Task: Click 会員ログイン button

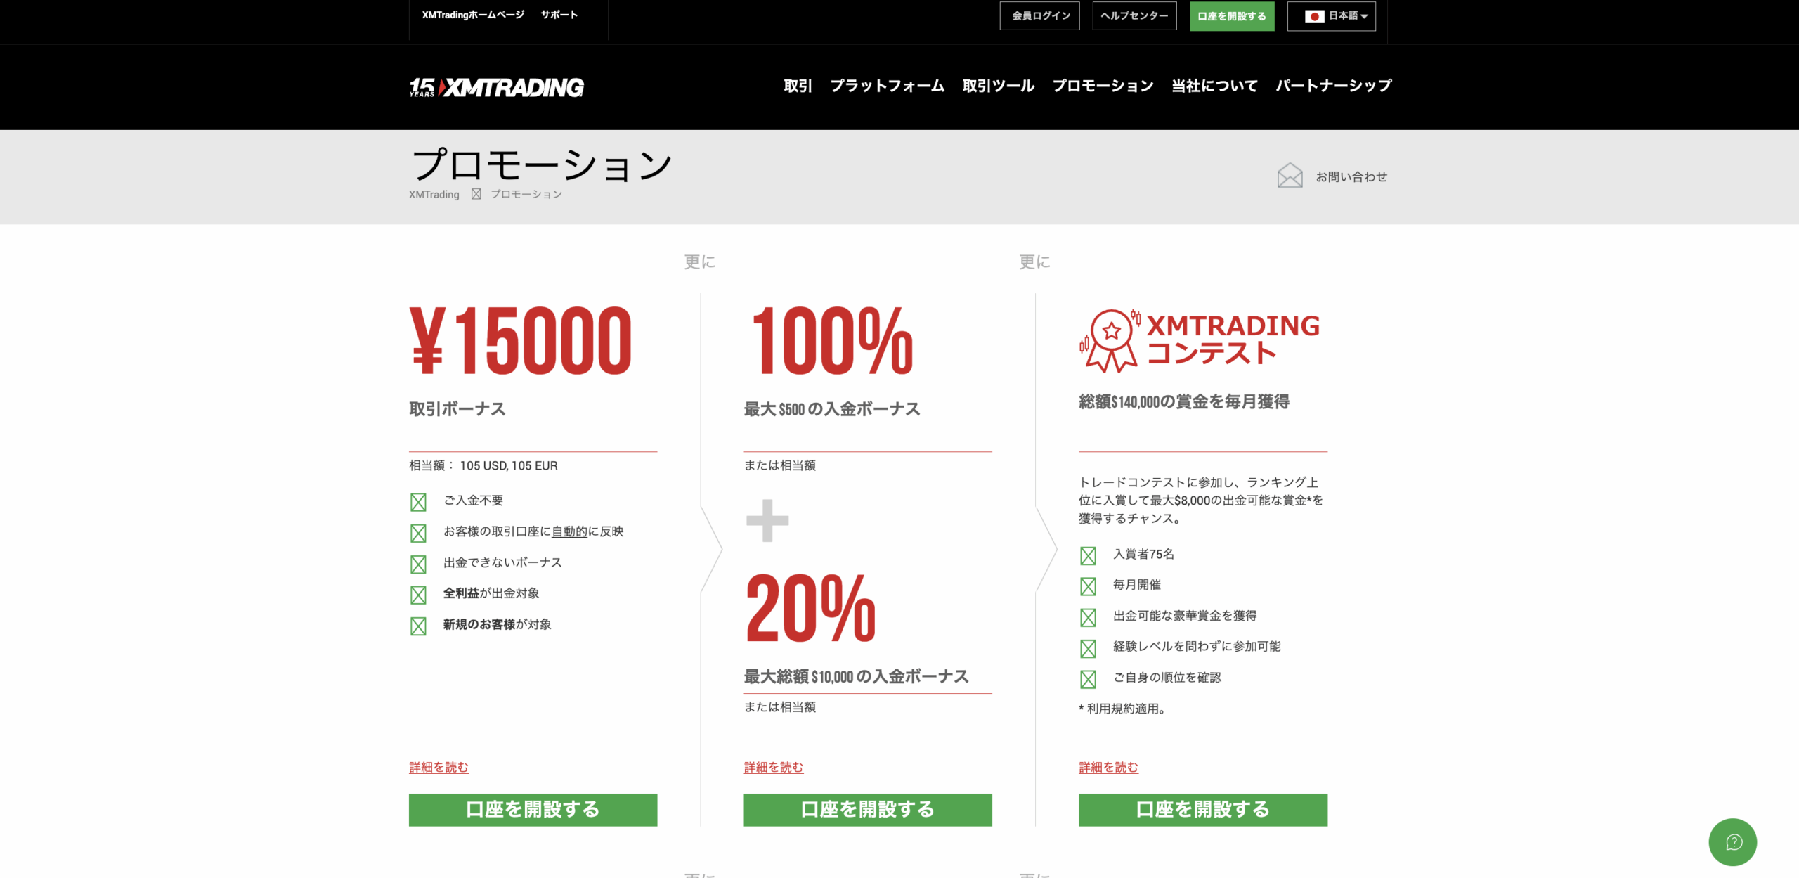Action: coord(1040,16)
